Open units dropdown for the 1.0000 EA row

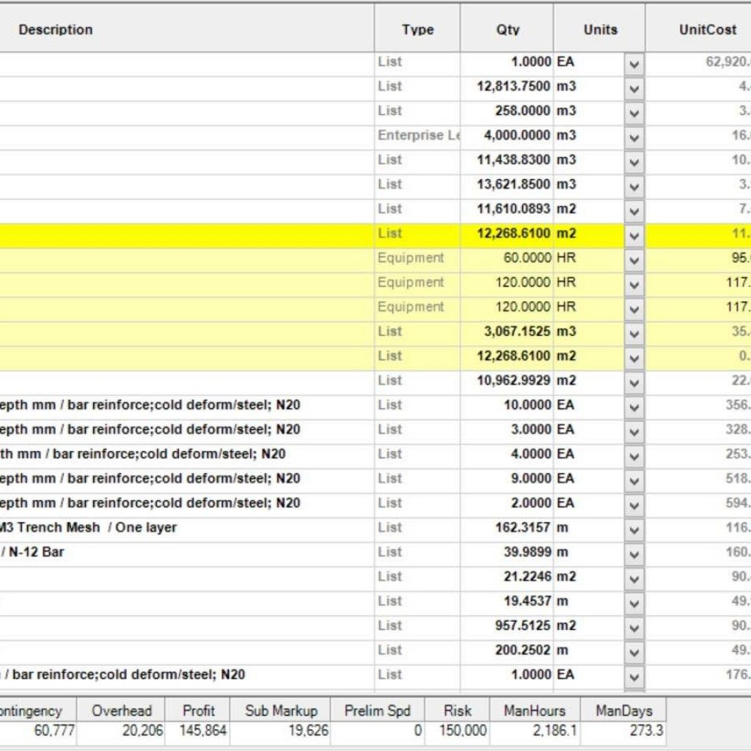click(634, 64)
